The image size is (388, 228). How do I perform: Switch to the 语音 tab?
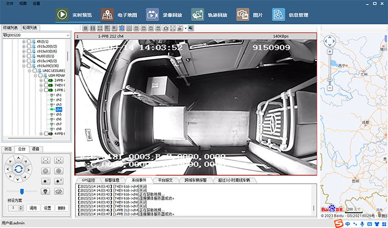(35, 149)
